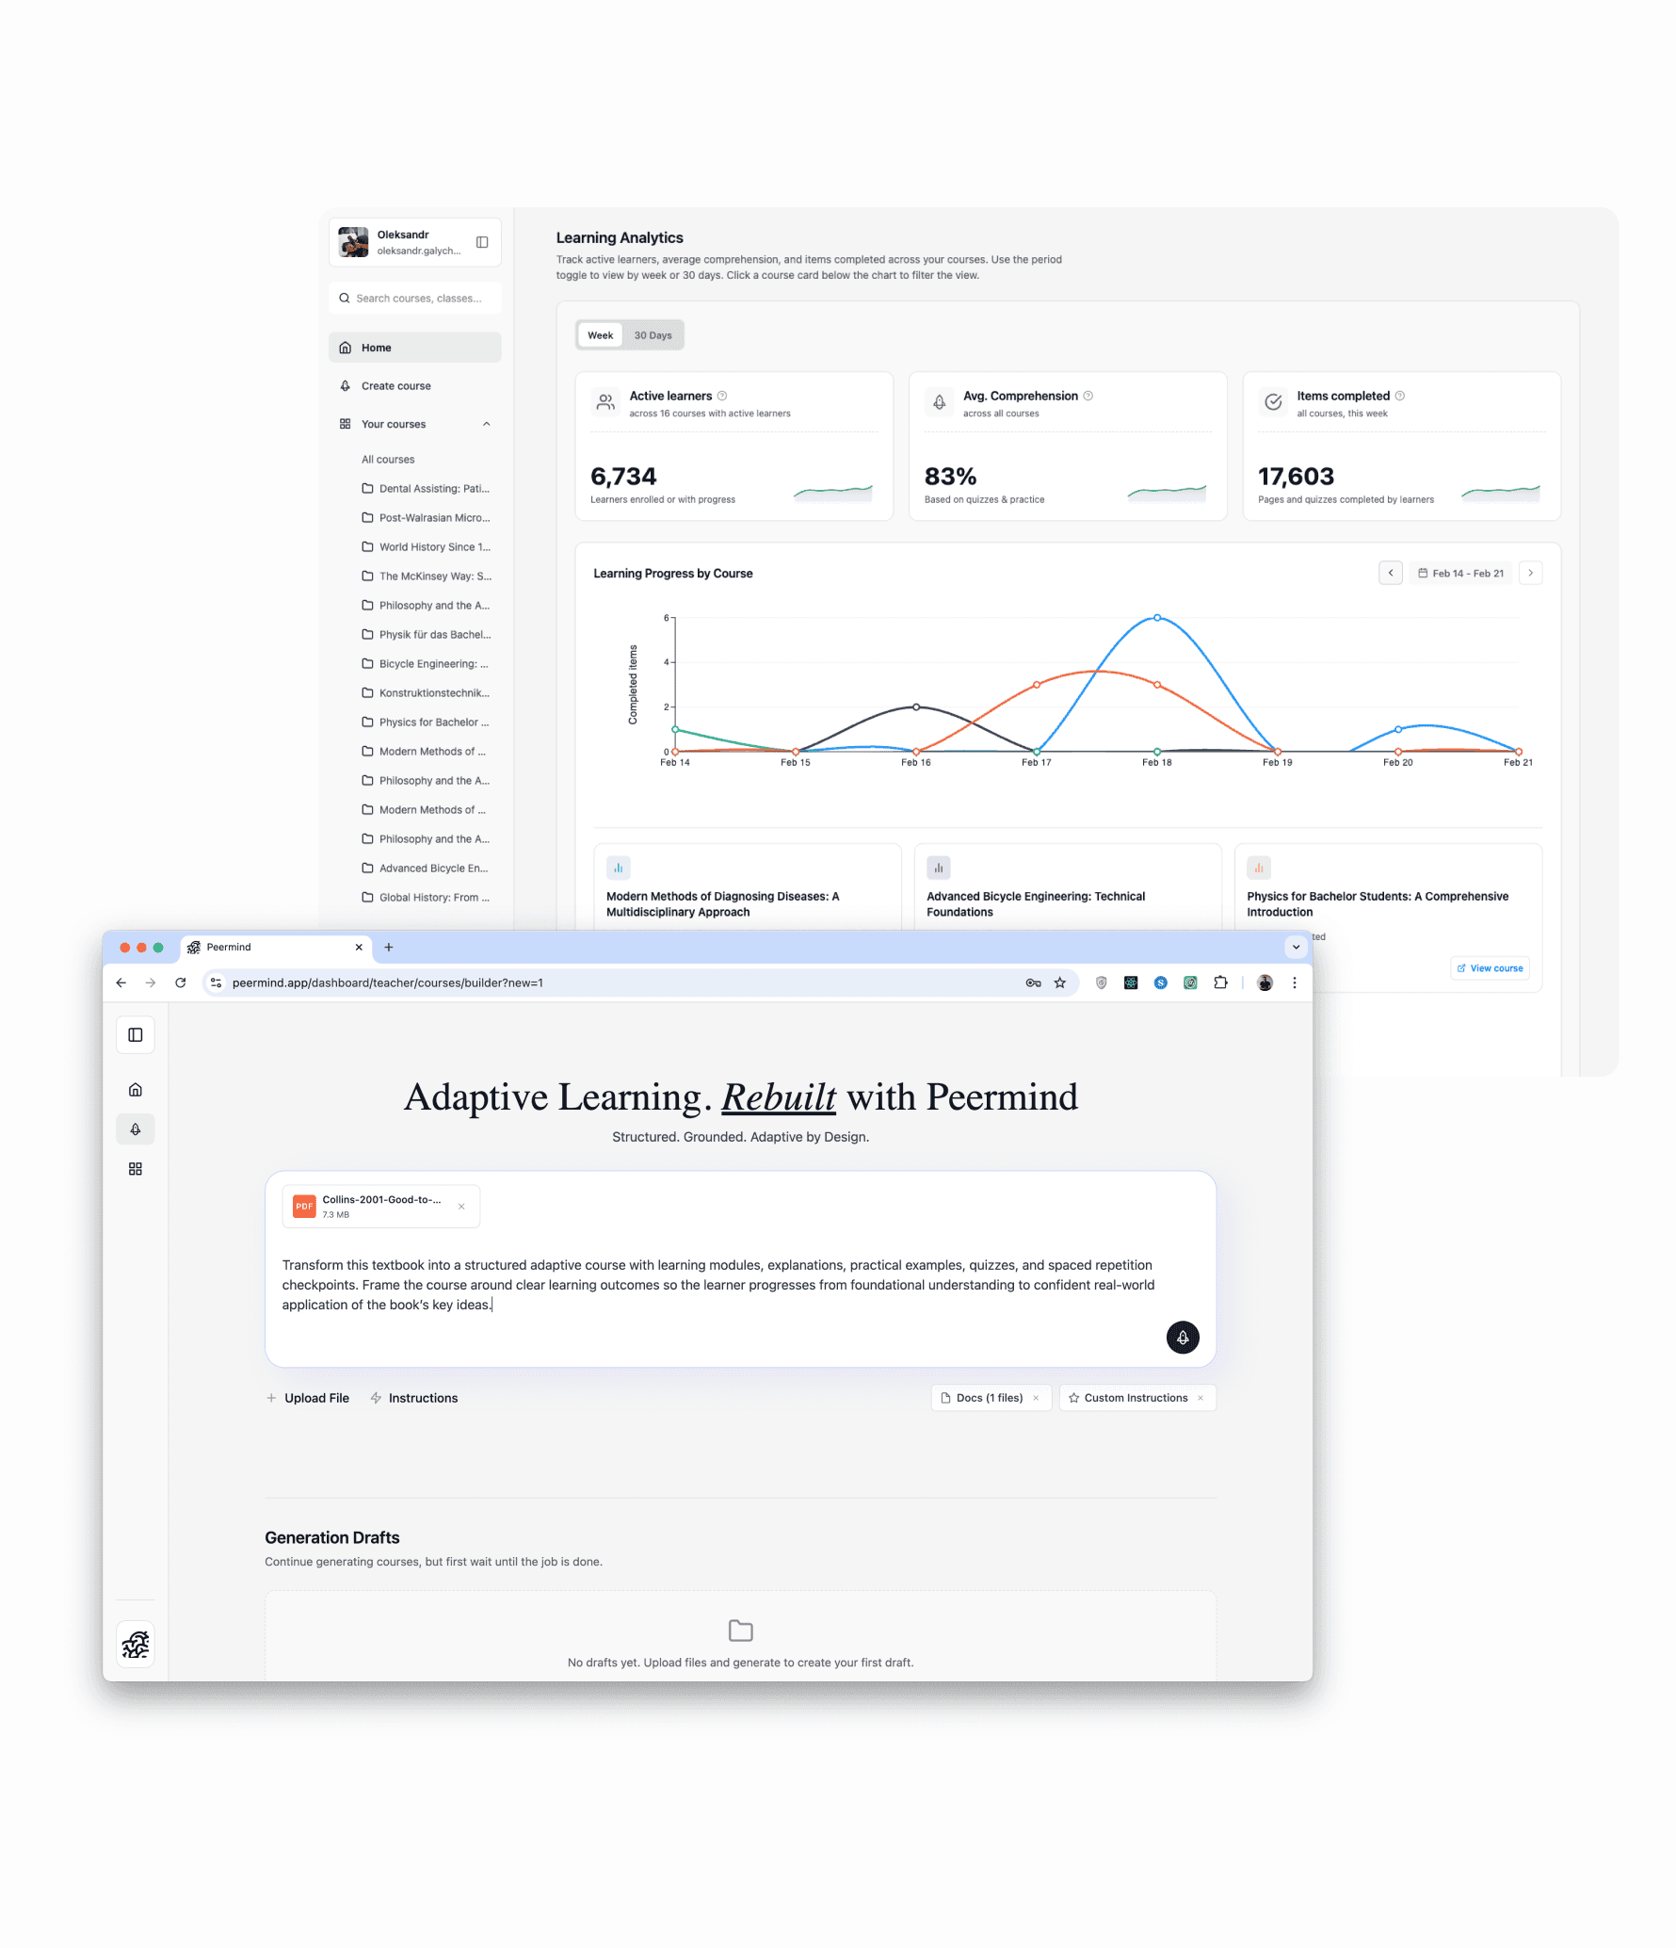Open Post-Walrasian Micro course folder

click(426, 518)
